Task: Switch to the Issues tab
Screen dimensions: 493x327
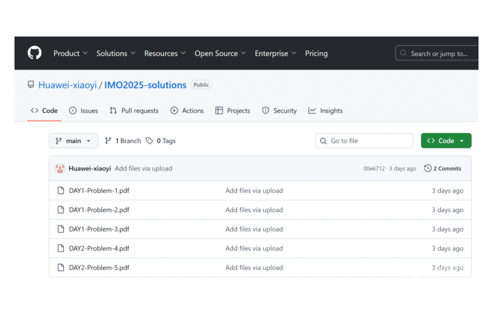Action: (84, 111)
